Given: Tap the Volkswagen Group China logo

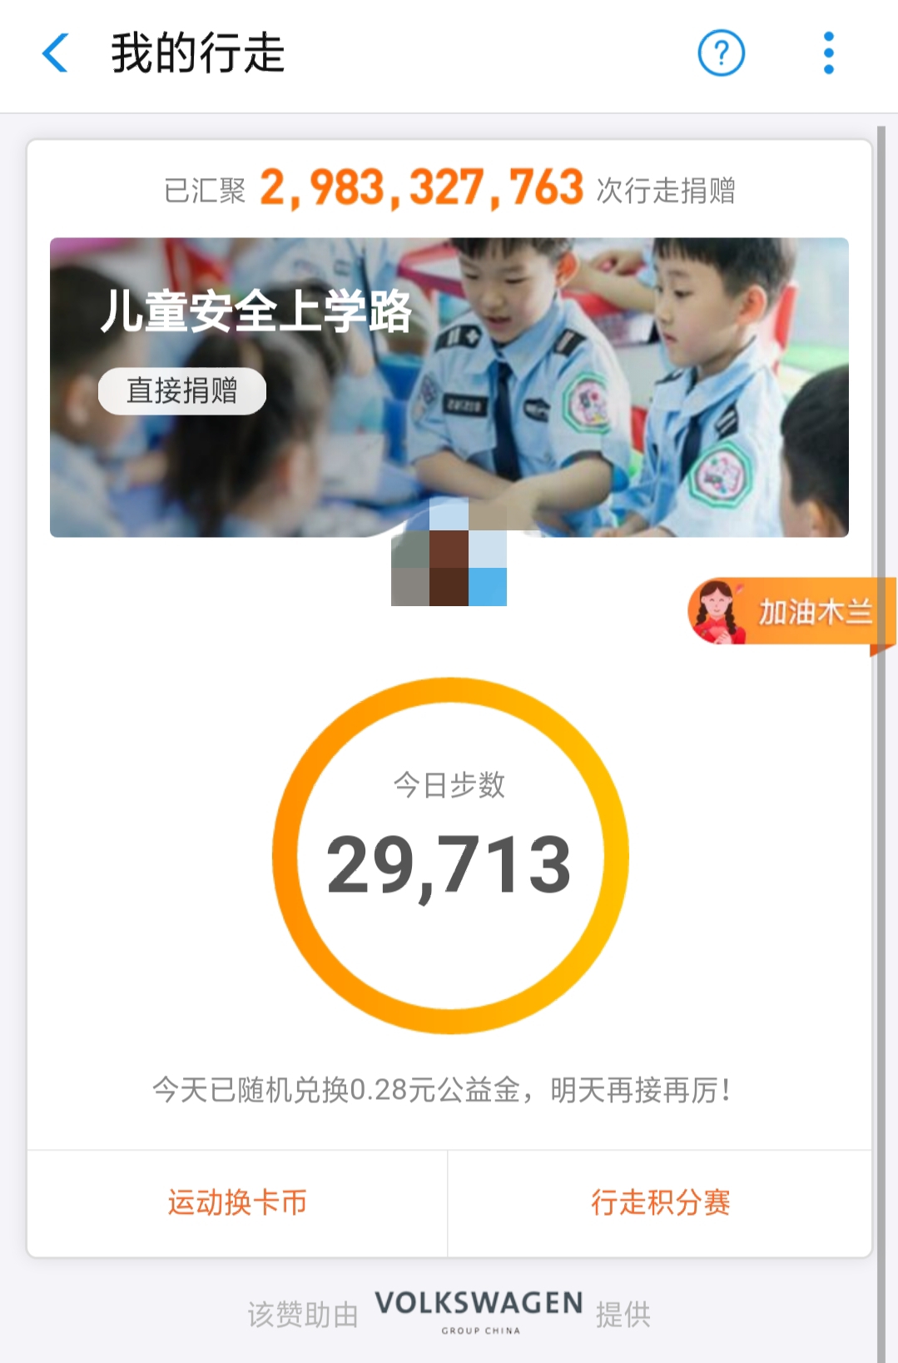Looking at the screenshot, I should click(x=479, y=1312).
